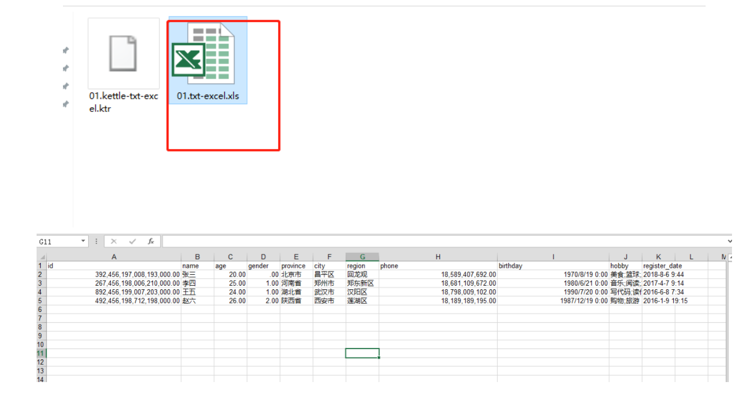Open the Name Box dropdown arrow

(83, 241)
